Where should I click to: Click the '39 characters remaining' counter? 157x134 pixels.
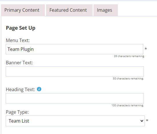coord(129,56)
